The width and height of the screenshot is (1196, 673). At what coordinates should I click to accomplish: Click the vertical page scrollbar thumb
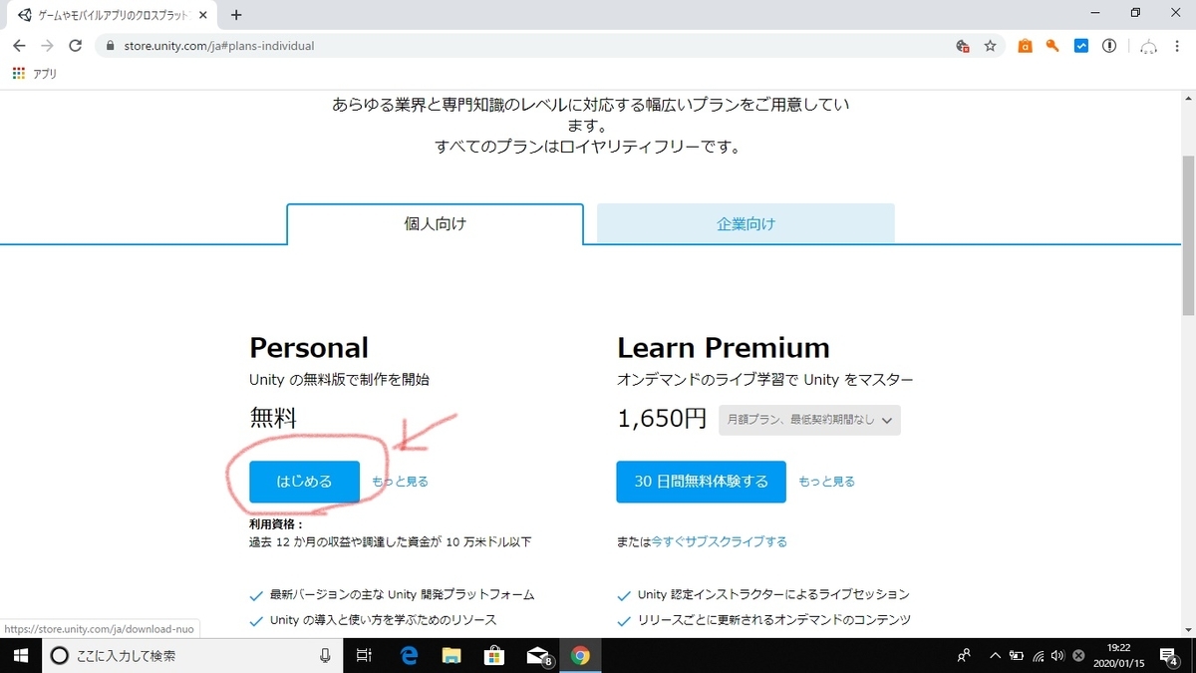click(x=1187, y=235)
